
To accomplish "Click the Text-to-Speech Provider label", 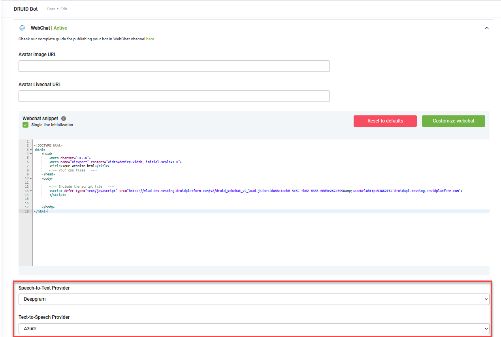I will point(44,317).
